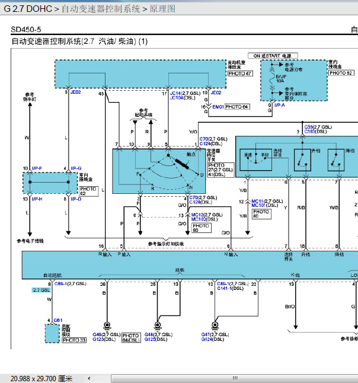Open the C124 link below the pin 1 C70
Viewport: 358px width, 383px height.
(x=205, y=143)
